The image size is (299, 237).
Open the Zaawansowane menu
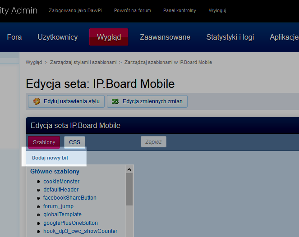click(165, 37)
